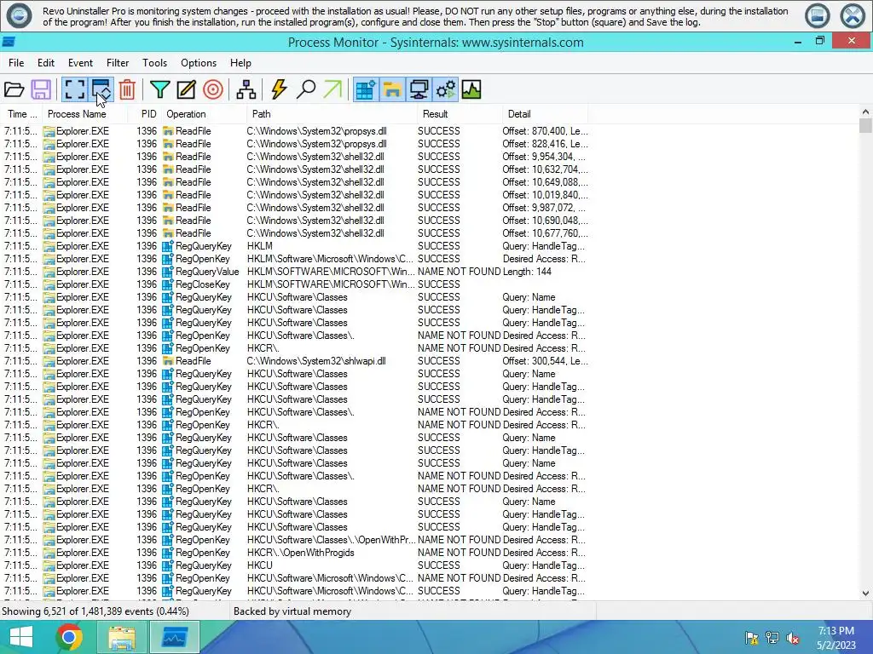Click the PID column header

145,114
